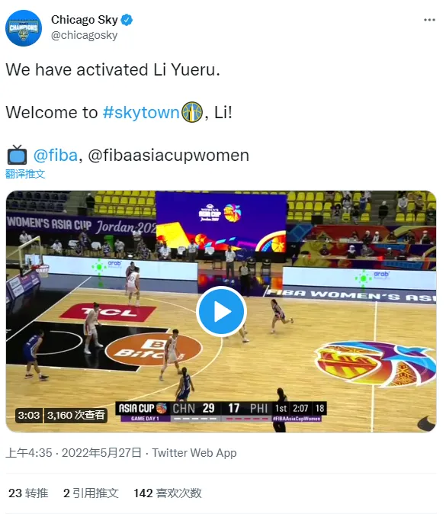
Task: Open Chicago Sky profile avatar
Action: tap(24, 28)
